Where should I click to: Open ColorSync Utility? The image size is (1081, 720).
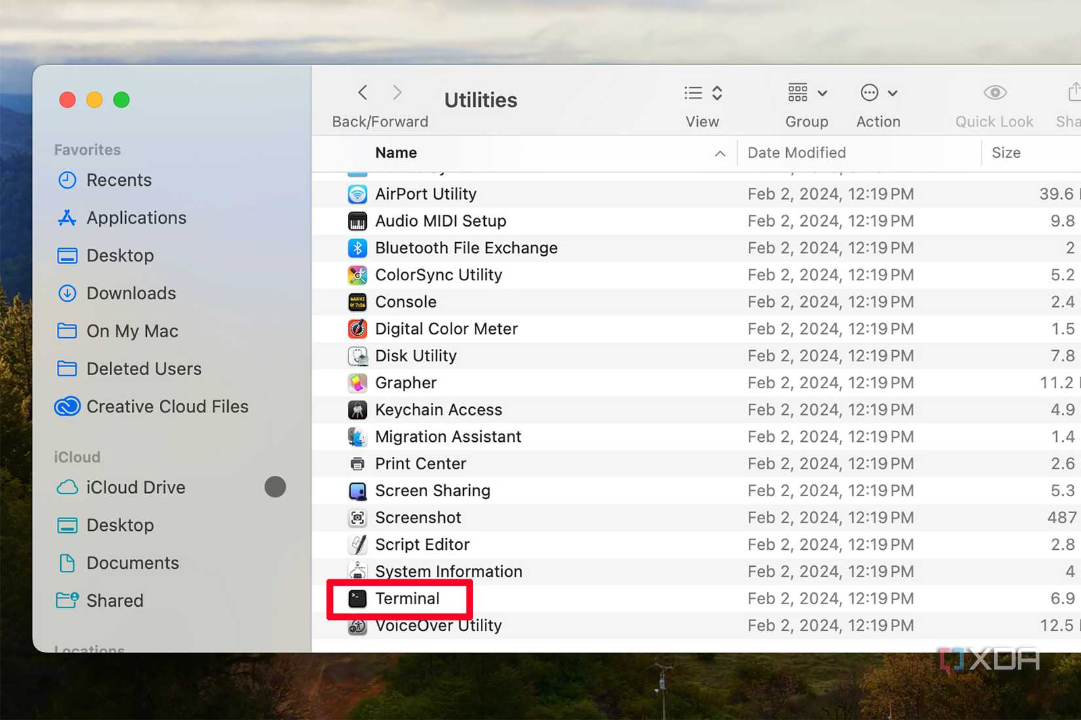[x=438, y=275]
